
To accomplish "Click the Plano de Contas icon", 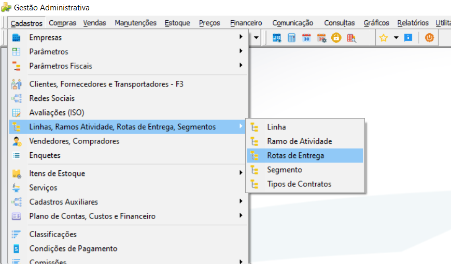I will coord(17,216).
